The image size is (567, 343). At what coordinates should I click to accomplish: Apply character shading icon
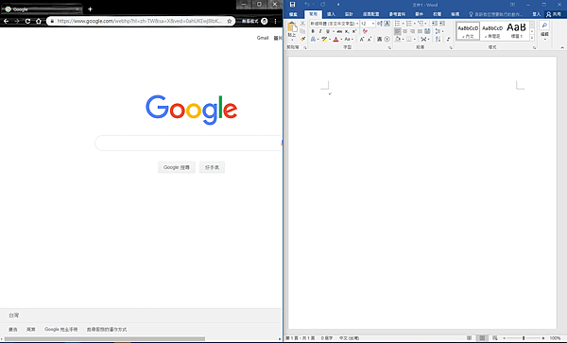pos(379,39)
